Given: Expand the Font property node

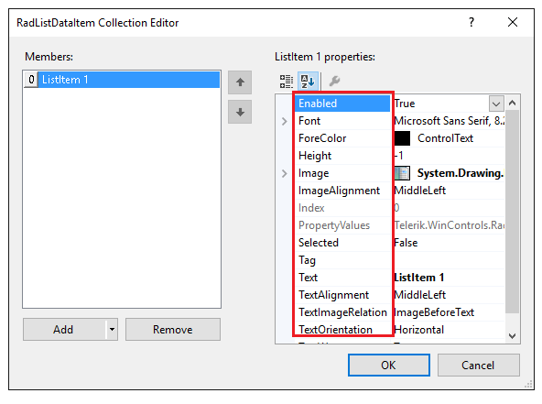Looking at the screenshot, I should pyautogui.click(x=284, y=121).
